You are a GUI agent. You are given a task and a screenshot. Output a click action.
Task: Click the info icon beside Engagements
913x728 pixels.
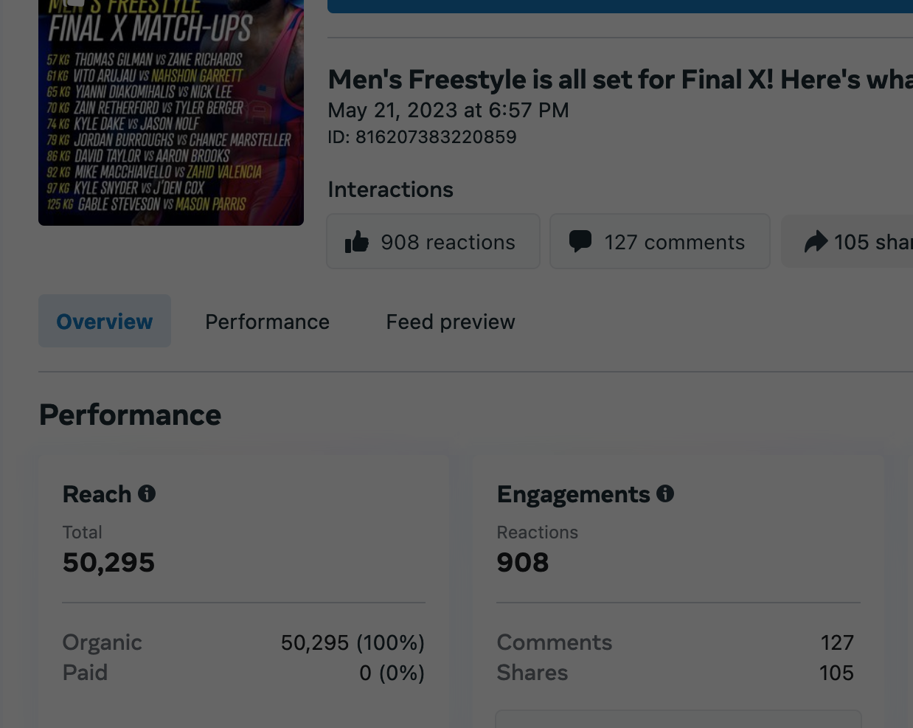pyautogui.click(x=665, y=493)
